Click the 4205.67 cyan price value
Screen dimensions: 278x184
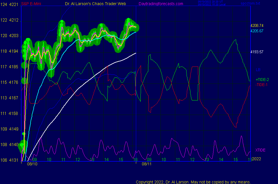tap(257, 31)
